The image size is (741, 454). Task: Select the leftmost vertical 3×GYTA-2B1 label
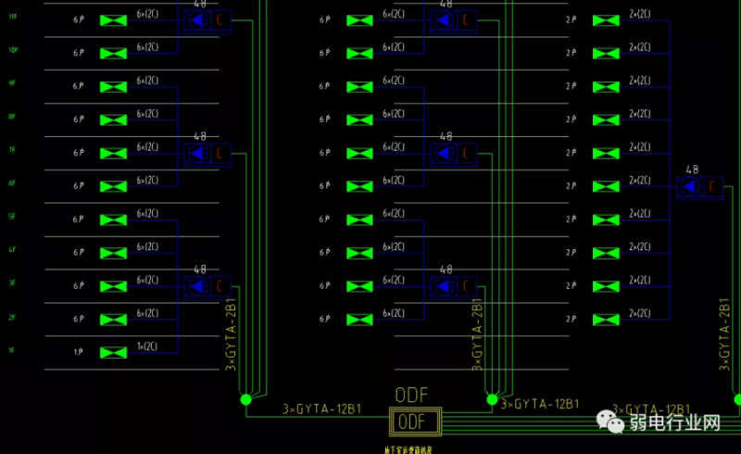click(x=231, y=334)
